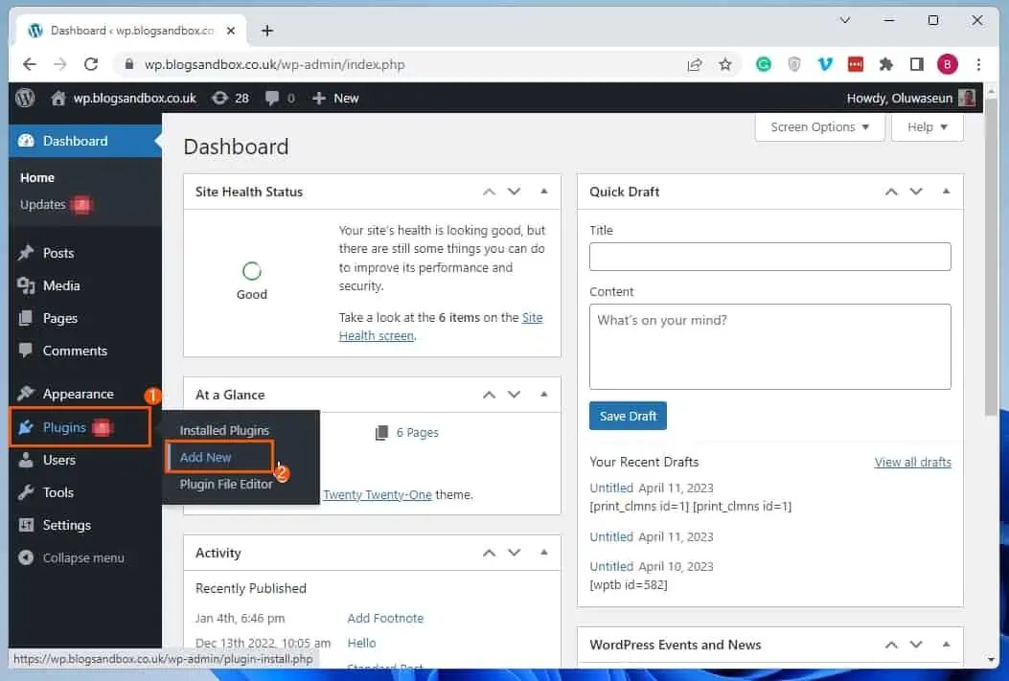Click the Quick Draft Title field
Screen dimensions: 1009x681
pos(769,257)
